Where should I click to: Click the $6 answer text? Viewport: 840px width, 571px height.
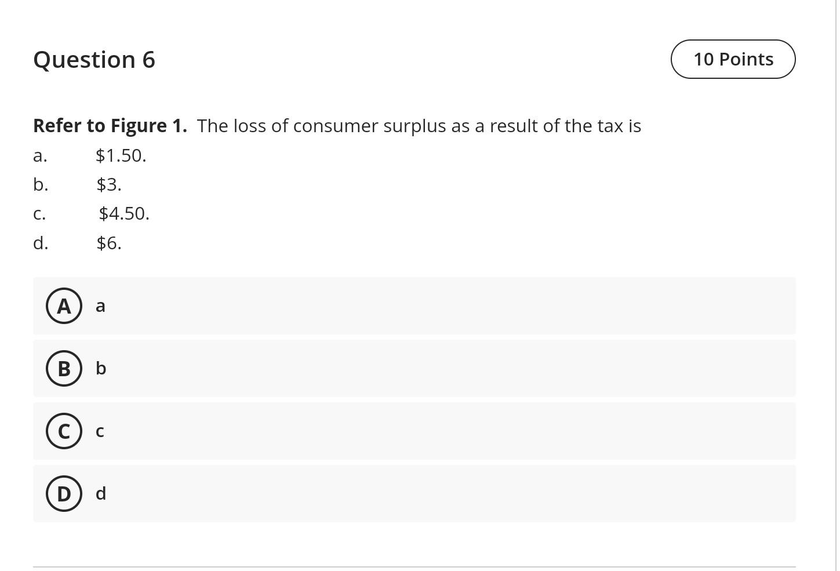[109, 243]
